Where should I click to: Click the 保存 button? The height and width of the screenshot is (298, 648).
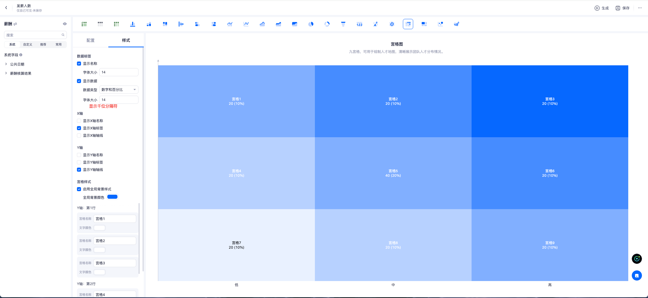[x=623, y=8]
